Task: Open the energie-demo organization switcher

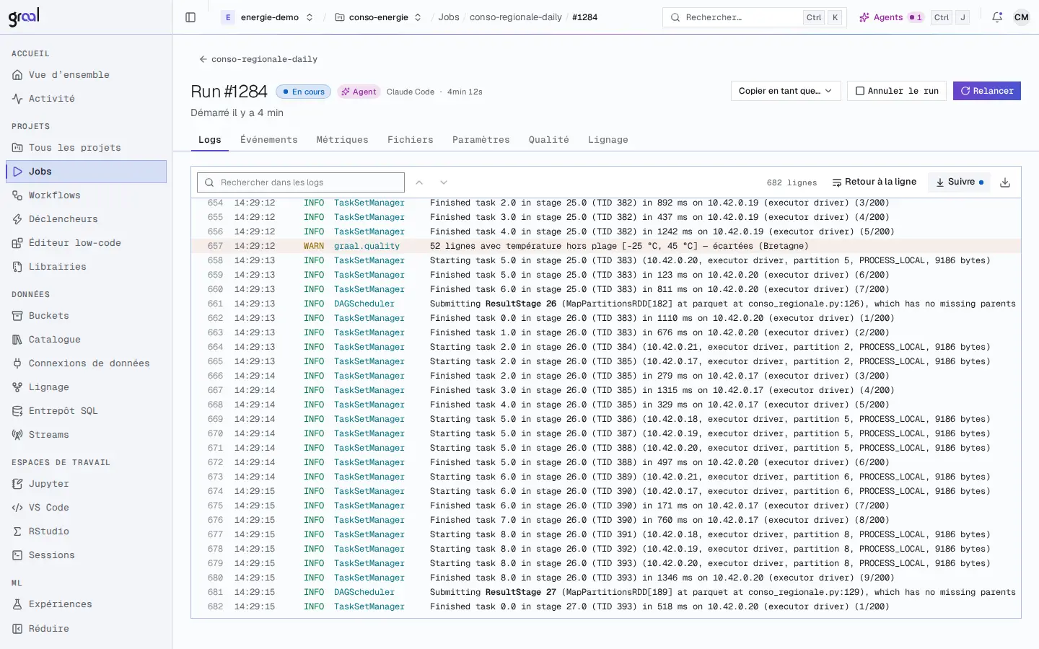Action: pyautogui.click(x=268, y=17)
